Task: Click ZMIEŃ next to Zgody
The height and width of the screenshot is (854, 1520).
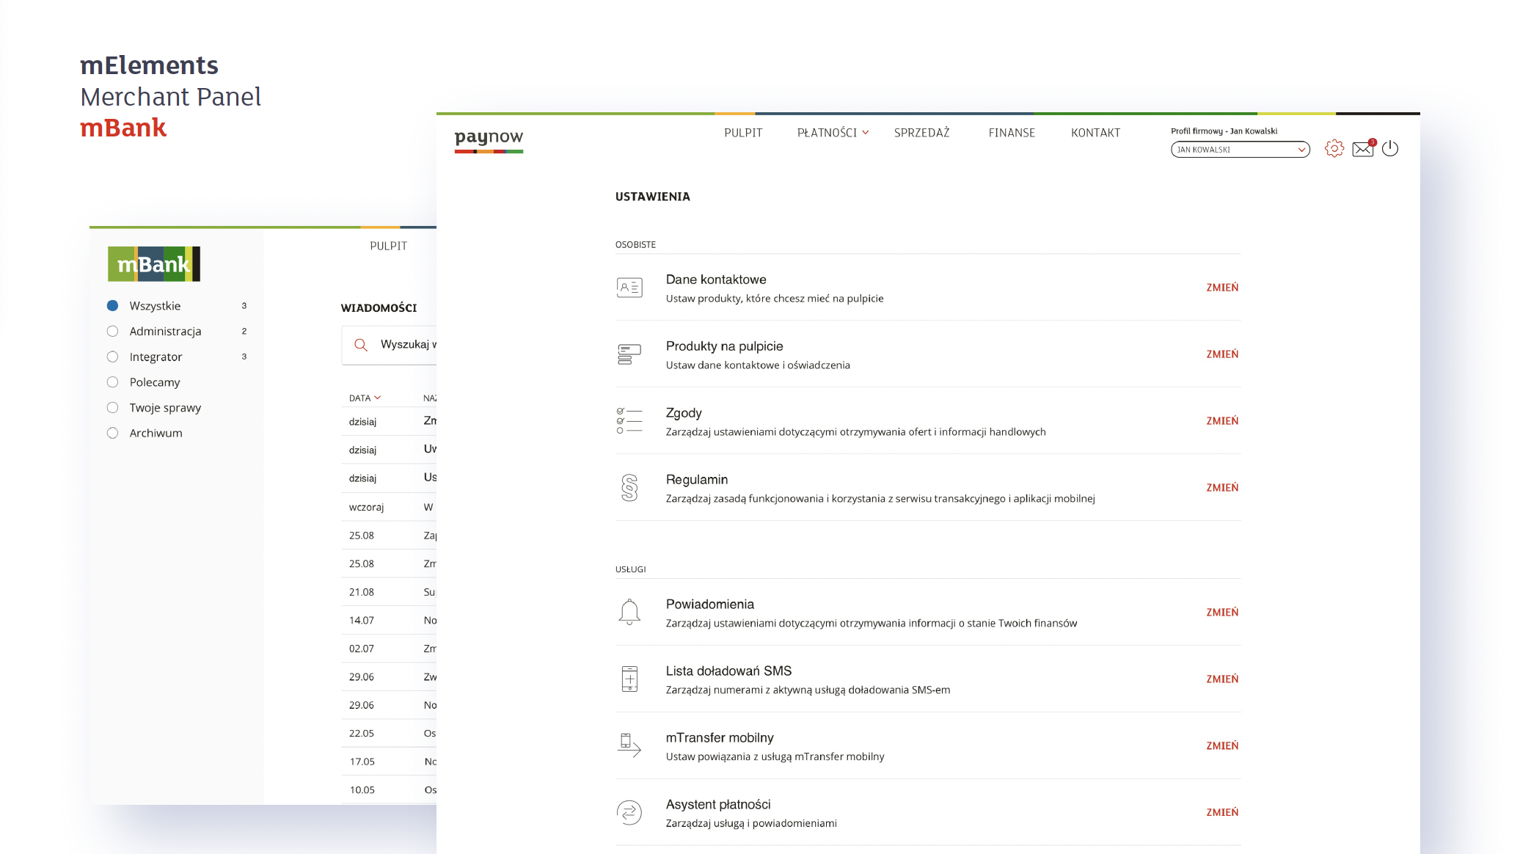Action: click(1222, 421)
